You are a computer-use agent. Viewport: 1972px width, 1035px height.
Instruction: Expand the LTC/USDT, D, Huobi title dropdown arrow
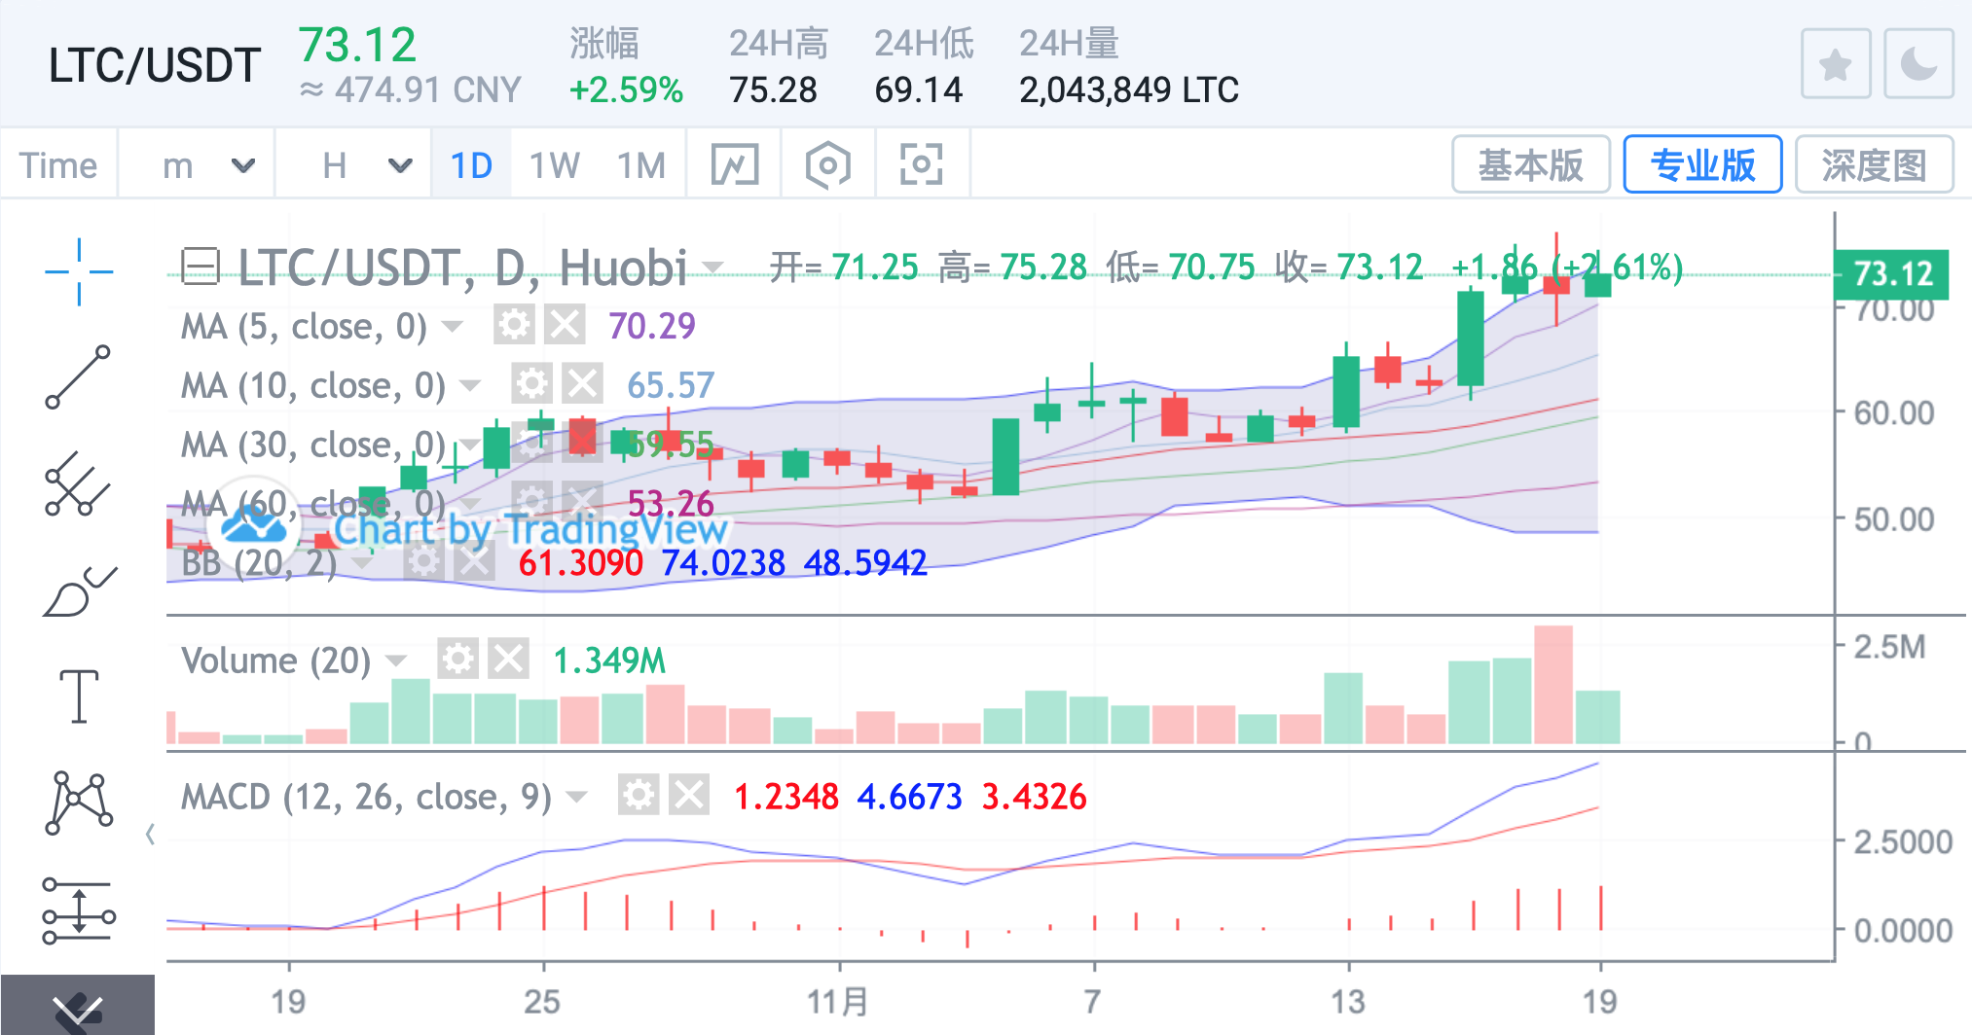point(712,268)
